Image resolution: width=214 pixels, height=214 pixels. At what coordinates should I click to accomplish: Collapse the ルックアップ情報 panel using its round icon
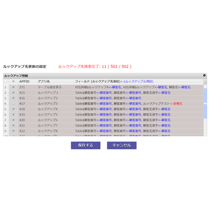point(204,75)
